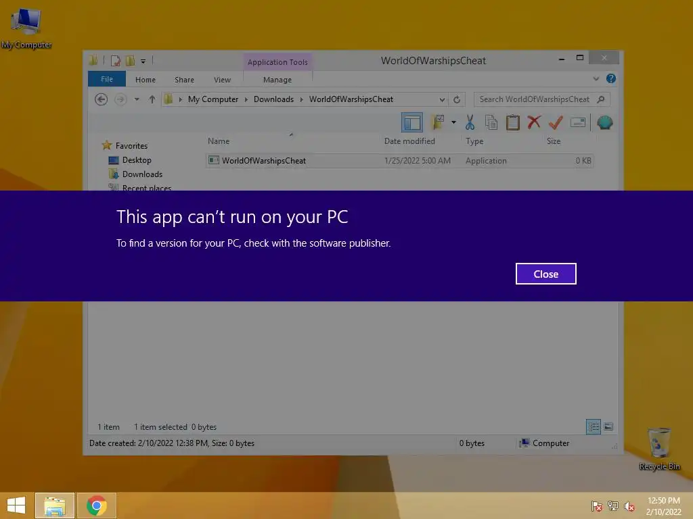693x519 pixels.
Task: Click the Back navigation arrow
Action: click(x=102, y=99)
